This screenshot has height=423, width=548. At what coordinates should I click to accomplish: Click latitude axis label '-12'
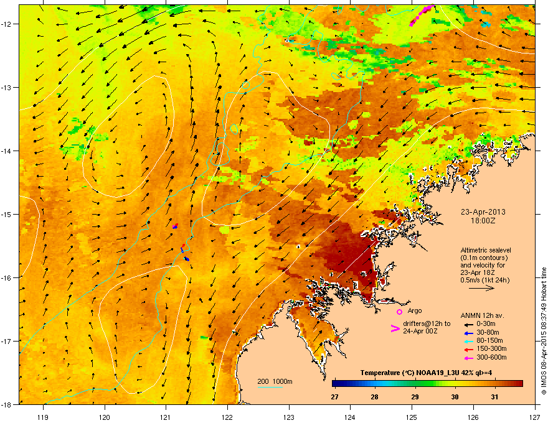[7, 24]
